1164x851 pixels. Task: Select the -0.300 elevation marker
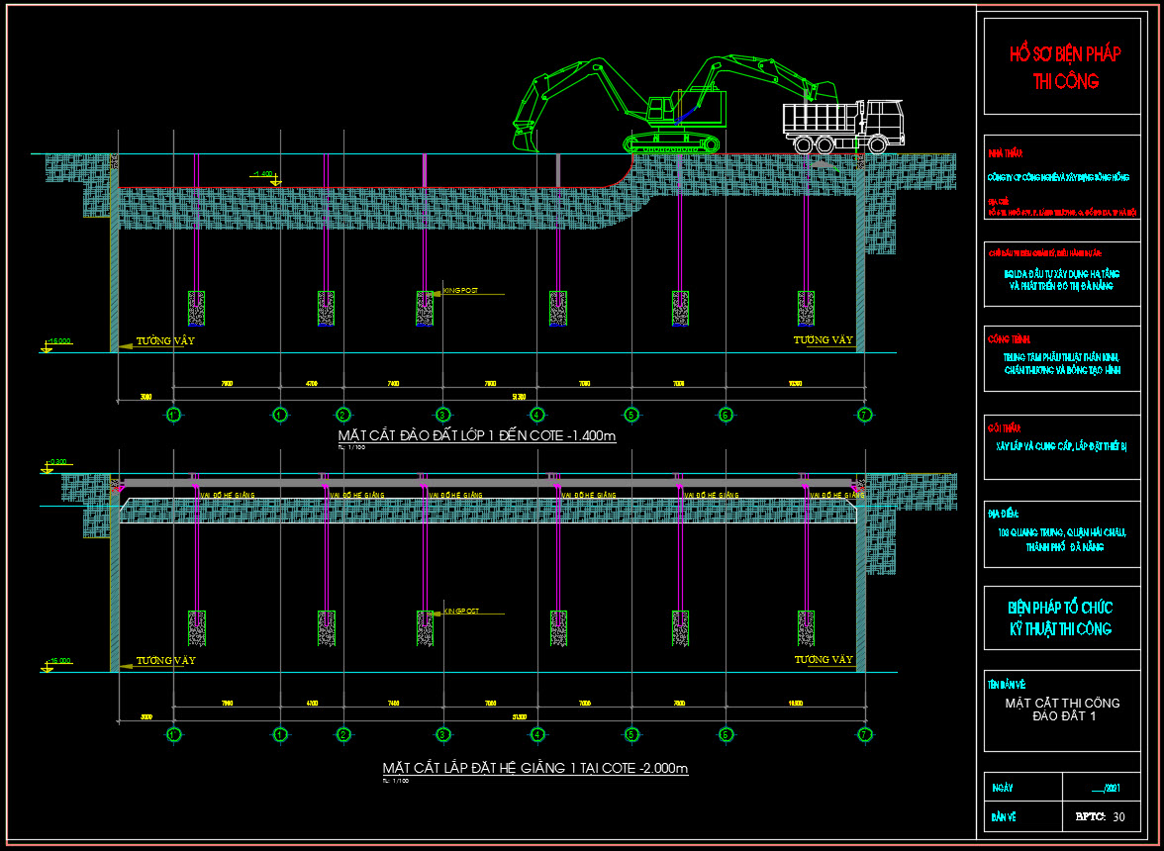click(x=57, y=463)
